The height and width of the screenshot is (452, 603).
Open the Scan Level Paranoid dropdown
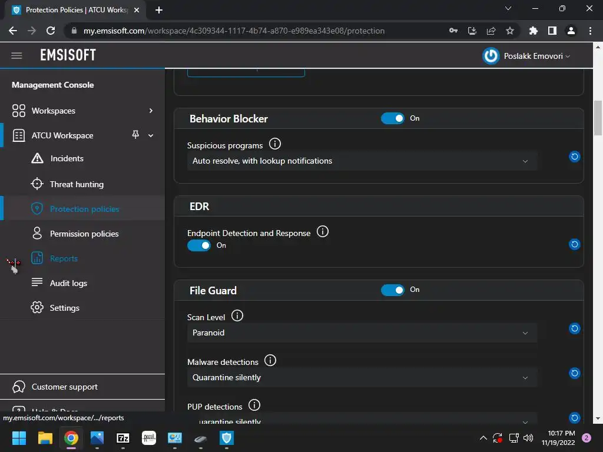362,333
